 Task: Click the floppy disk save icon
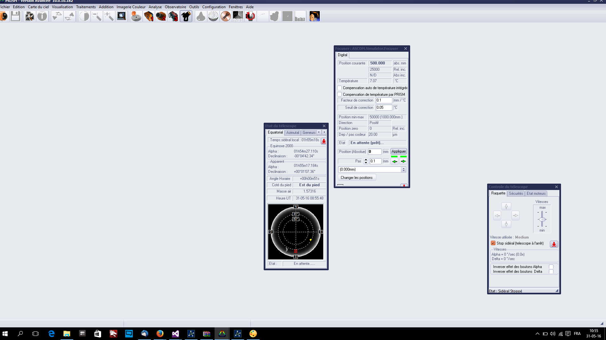pos(15,16)
